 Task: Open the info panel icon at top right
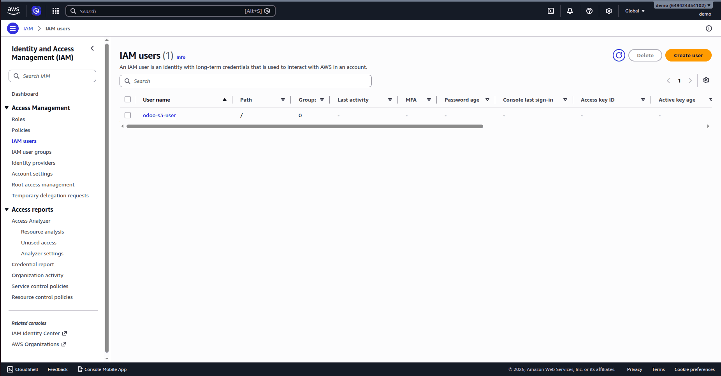[709, 28]
